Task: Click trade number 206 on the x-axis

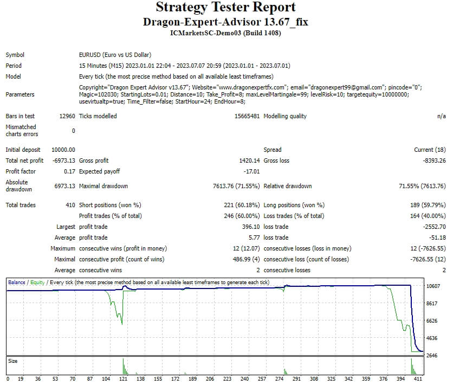Action: [x=210, y=379]
